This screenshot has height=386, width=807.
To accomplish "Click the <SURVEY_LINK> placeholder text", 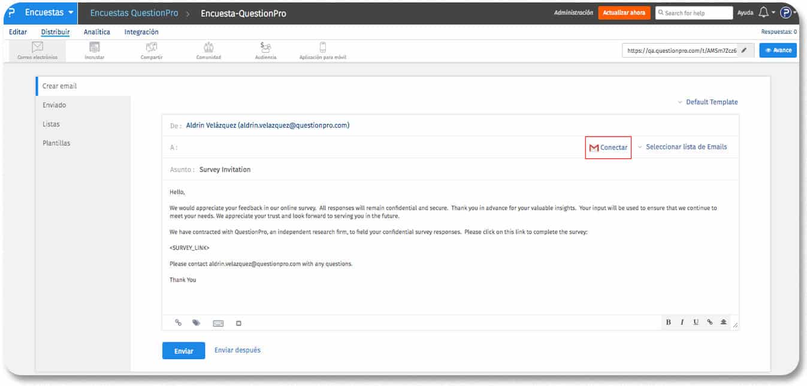I will click(189, 248).
